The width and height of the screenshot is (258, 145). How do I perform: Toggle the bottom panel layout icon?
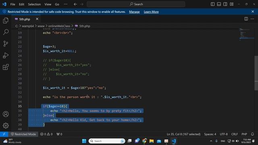(x=219, y=4)
